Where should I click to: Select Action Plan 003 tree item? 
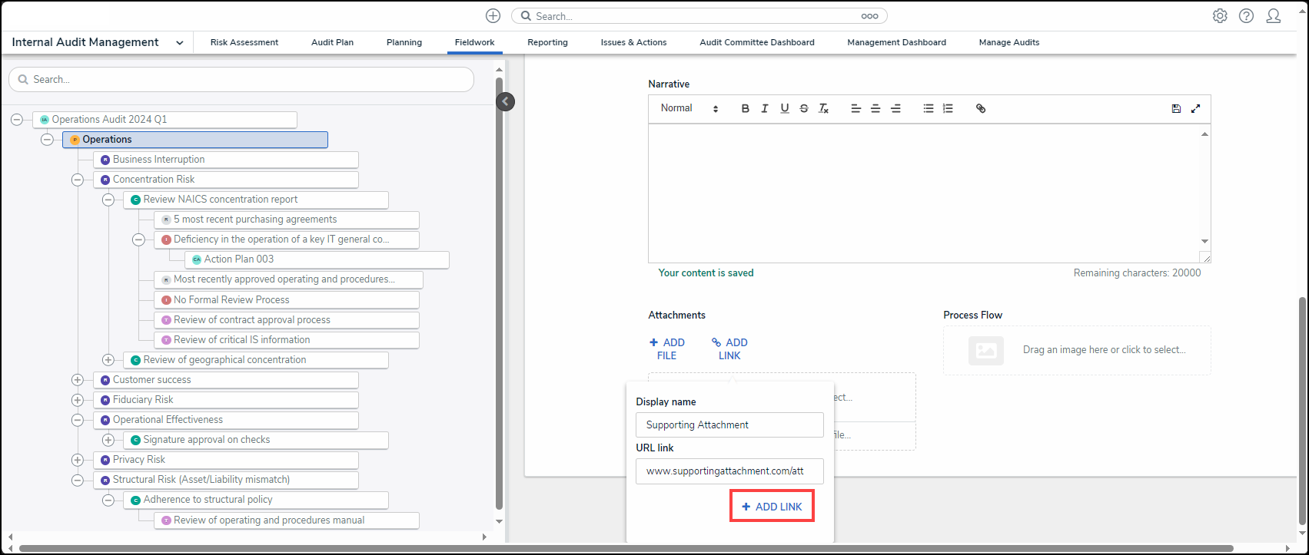[239, 259]
